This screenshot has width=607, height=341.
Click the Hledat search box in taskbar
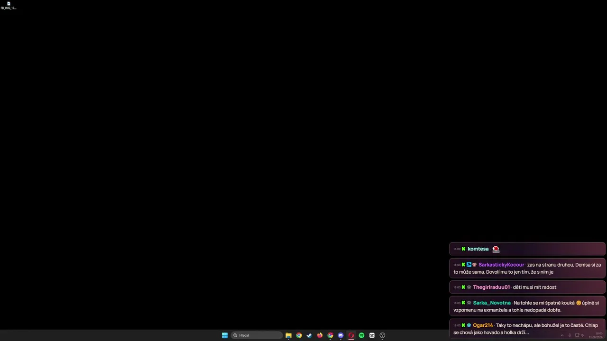pos(257,335)
